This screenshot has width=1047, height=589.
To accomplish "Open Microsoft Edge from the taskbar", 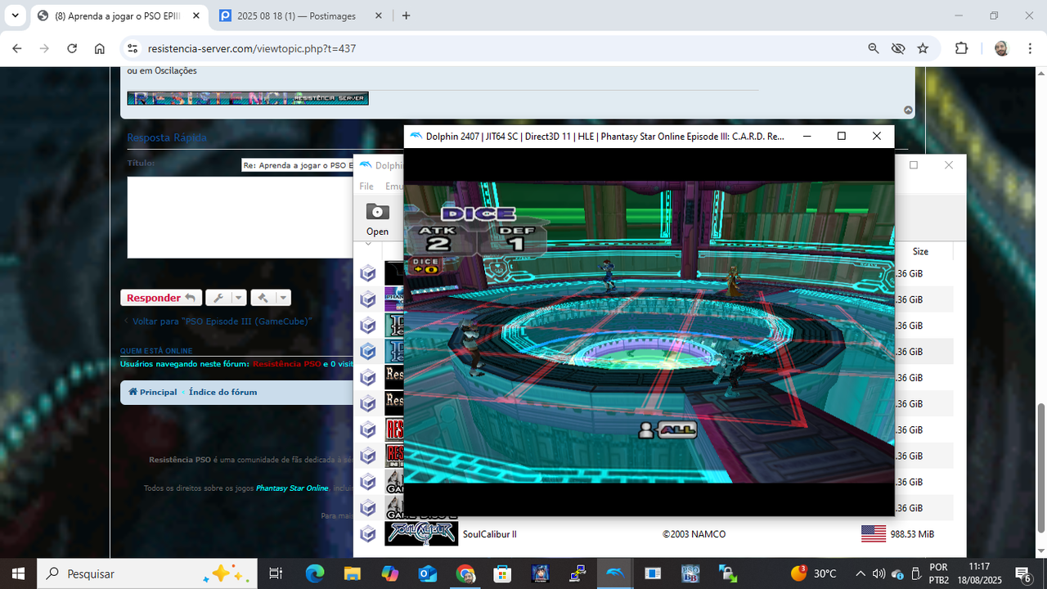I will (315, 573).
